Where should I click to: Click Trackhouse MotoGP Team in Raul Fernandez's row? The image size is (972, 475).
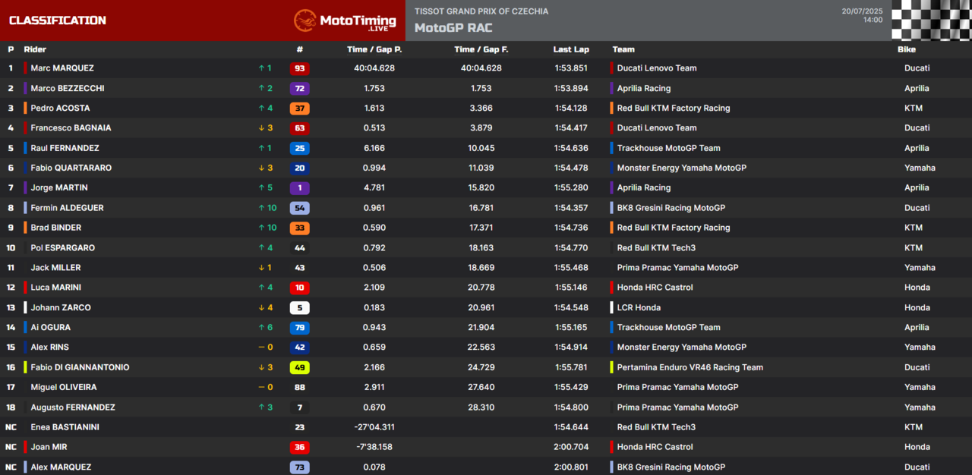click(669, 148)
